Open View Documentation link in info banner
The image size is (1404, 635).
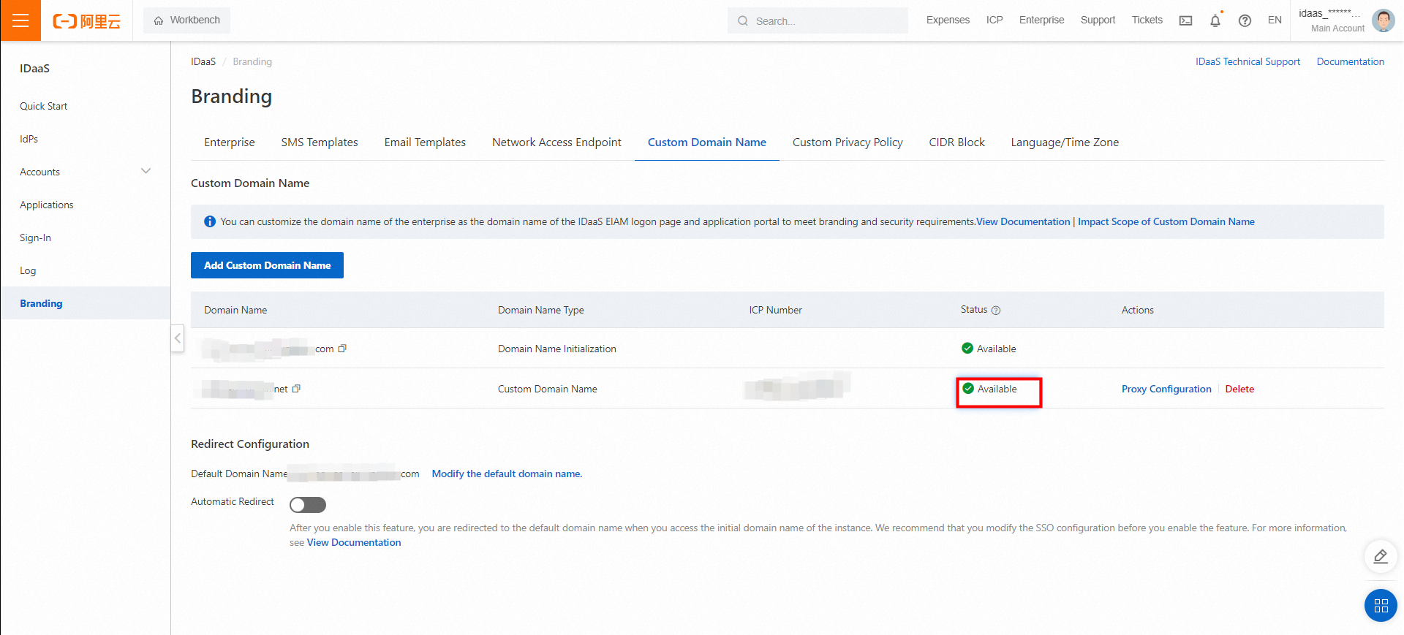pos(1023,221)
